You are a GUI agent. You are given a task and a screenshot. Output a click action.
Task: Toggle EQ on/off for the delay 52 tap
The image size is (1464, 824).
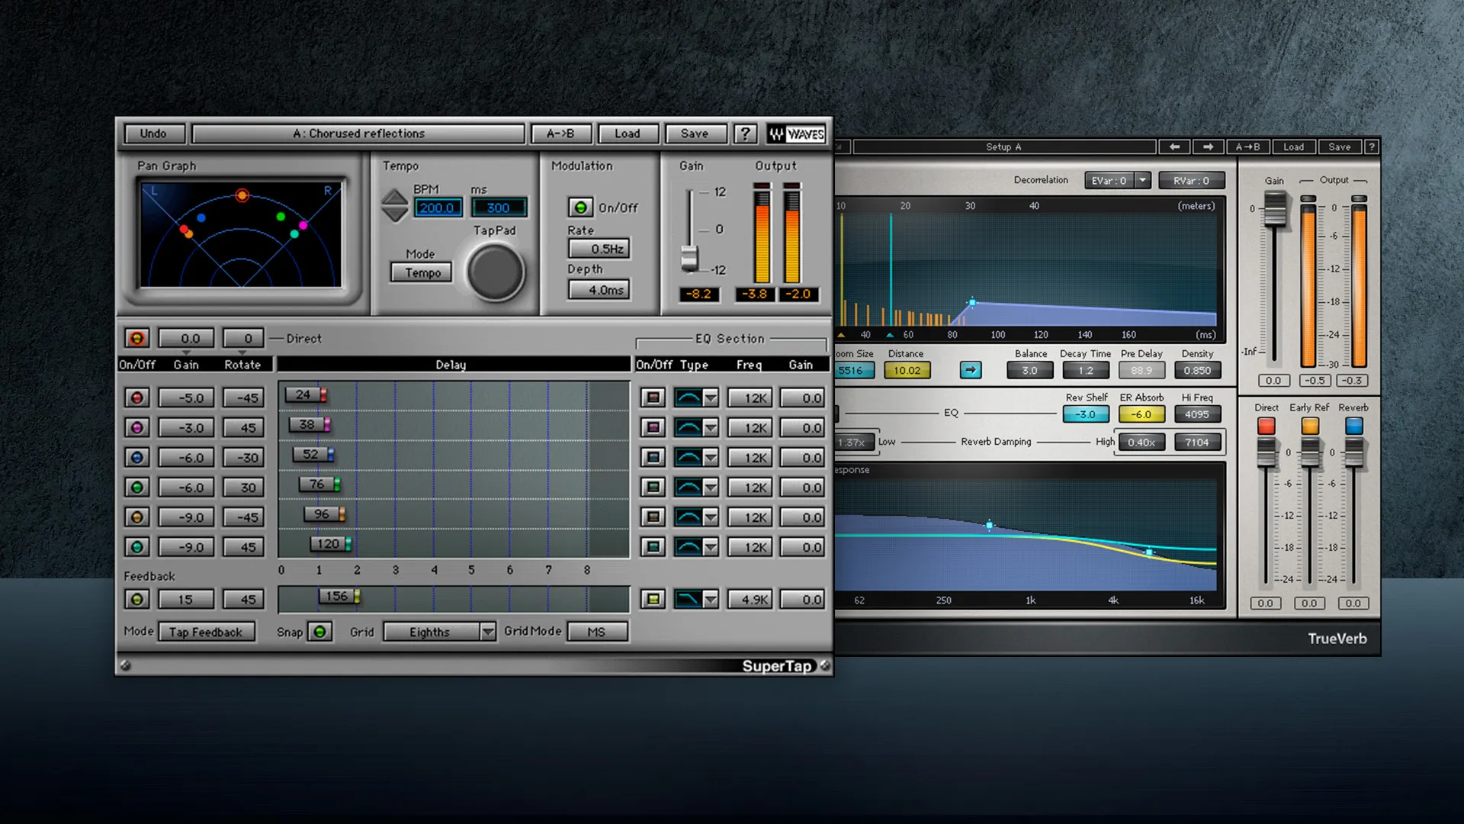pyautogui.click(x=653, y=457)
